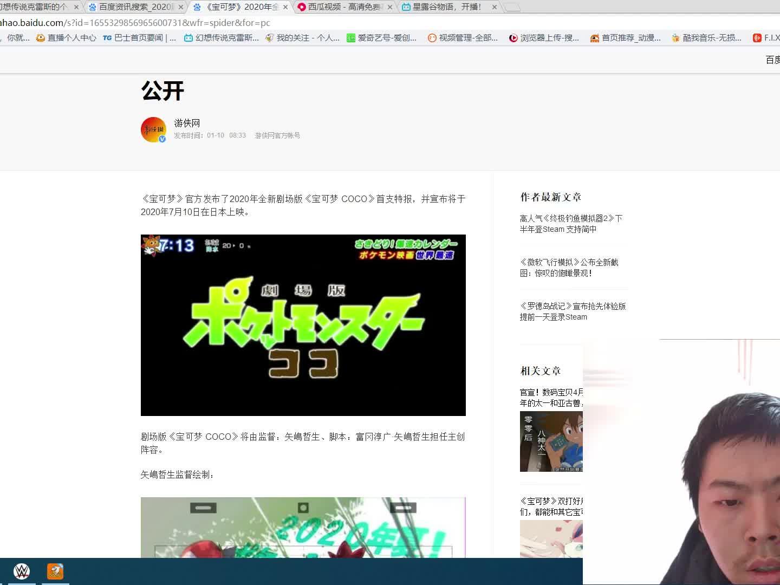
Task: Switch to the 《宝可梦》2020年全 tab
Action: pos(240,7)
